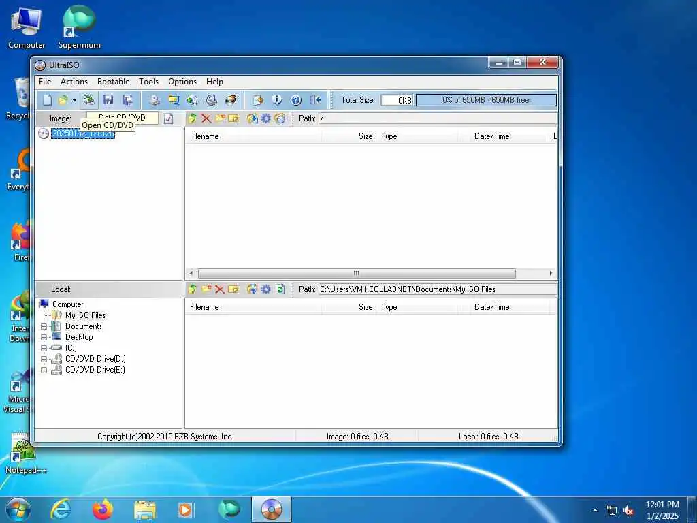Click the Exit door-arrow toolbar icon

tap(315, 100)
